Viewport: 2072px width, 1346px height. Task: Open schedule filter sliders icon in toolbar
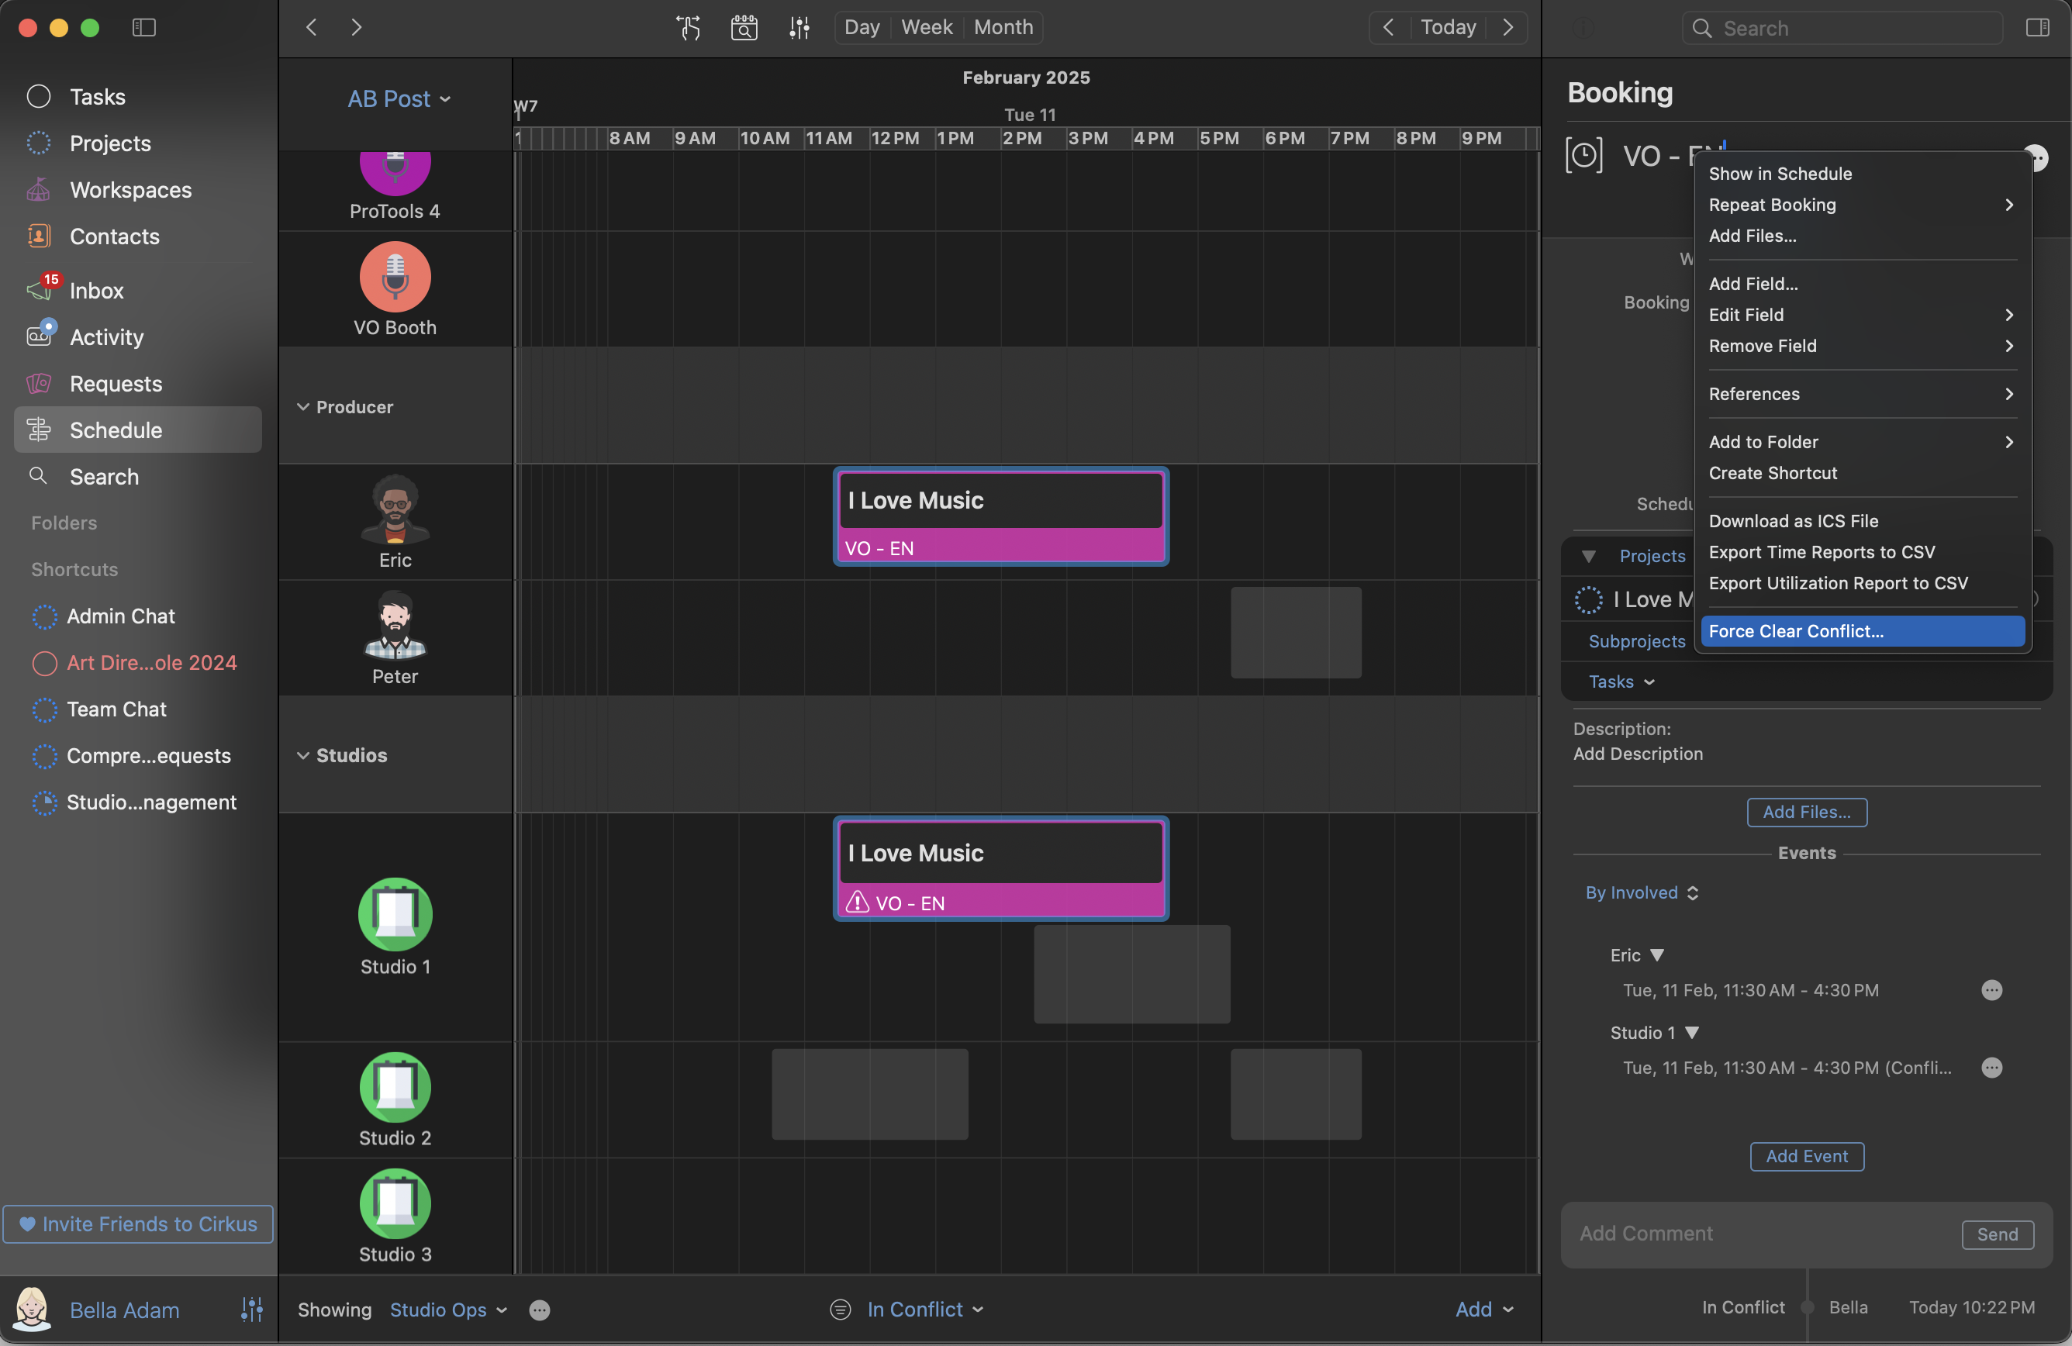coord(799,28)
